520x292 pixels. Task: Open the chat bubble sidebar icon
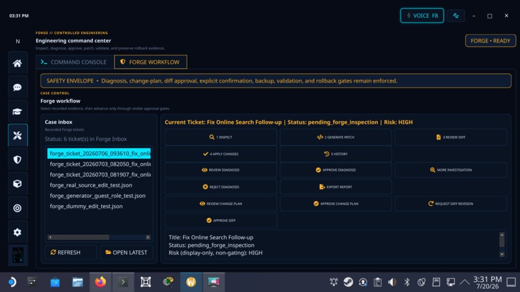(x=17, y=87)
